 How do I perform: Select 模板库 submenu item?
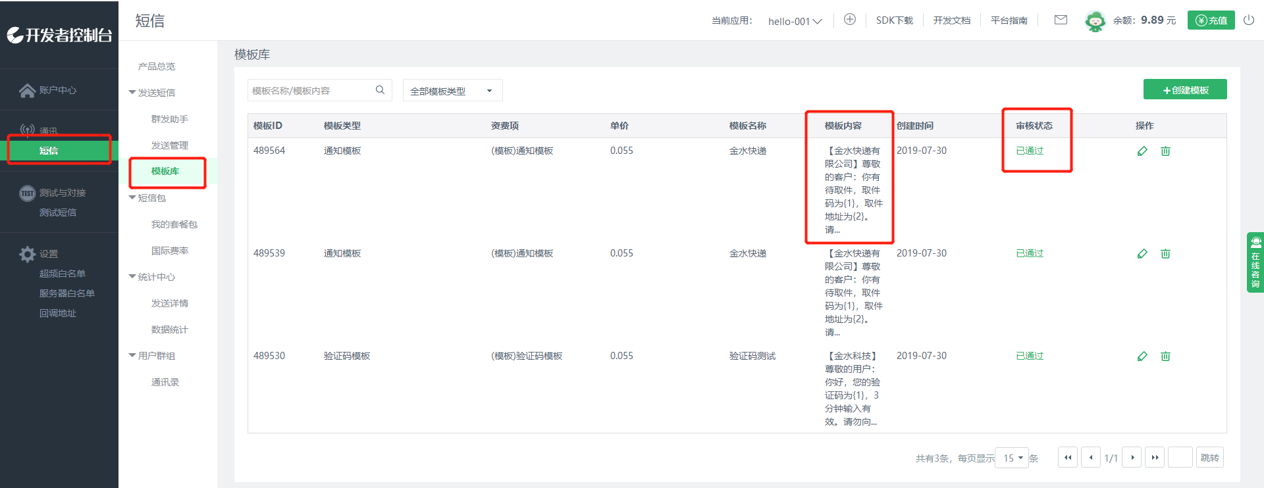(165, 171)
